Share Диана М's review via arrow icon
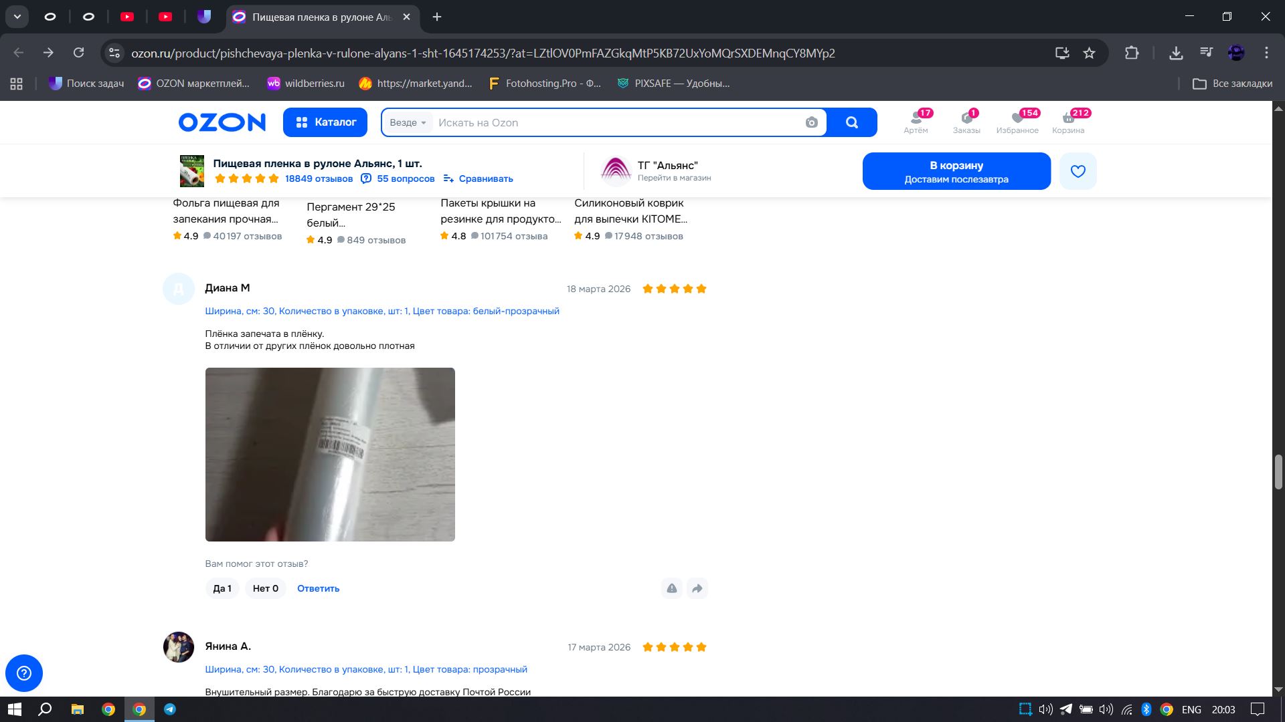1285x722 pixels. tap(697, 588)
